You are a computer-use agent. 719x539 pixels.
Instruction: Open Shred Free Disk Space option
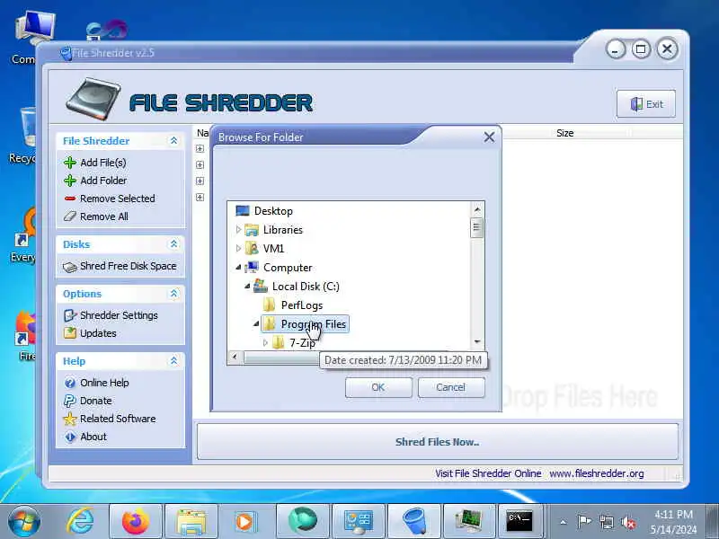coord(128,266)
